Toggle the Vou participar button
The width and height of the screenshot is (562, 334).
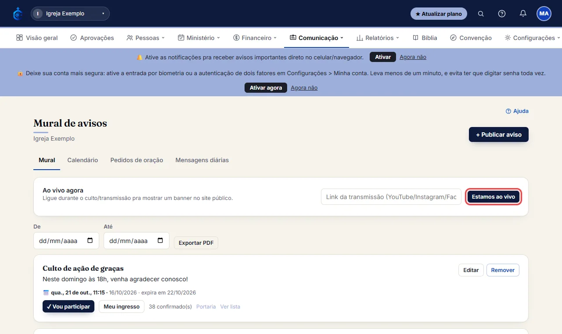click(x=68, y=306)
